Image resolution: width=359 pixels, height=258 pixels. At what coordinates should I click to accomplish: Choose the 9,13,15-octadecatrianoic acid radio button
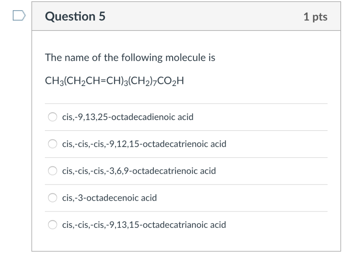[x=53, y=225]
